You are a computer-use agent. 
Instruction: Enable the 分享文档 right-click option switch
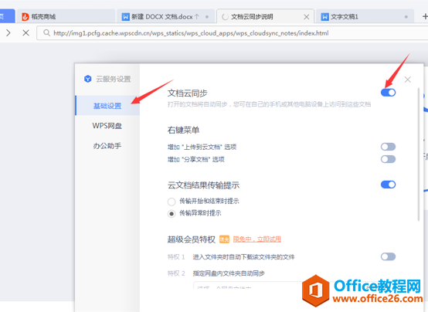click(x=388, y=159)
